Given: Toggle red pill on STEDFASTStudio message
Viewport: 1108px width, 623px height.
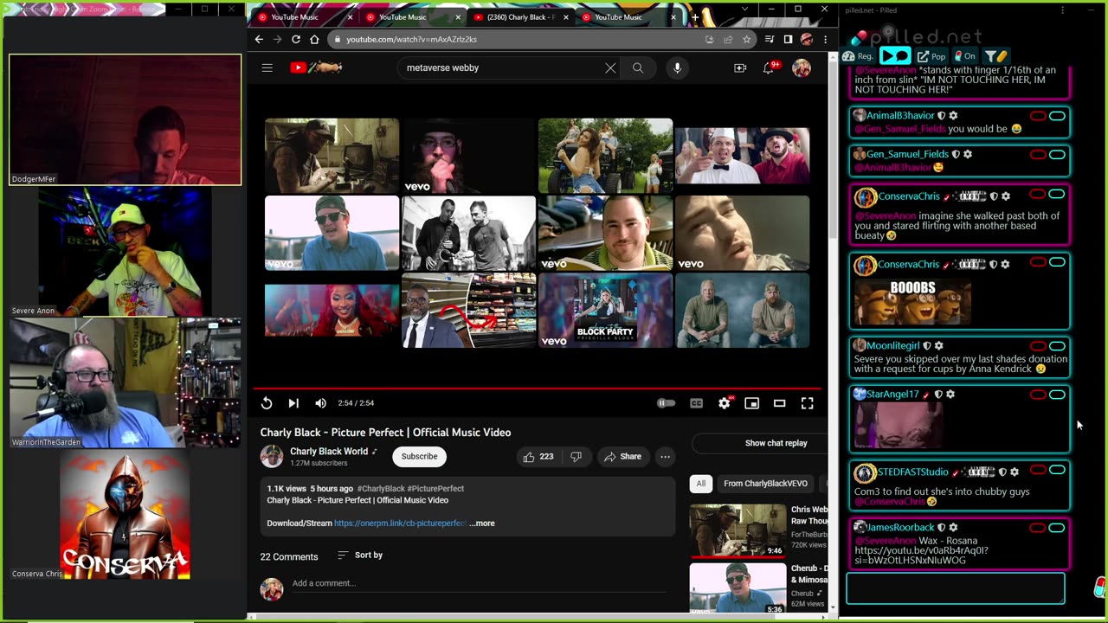Looking at the screenshot, I should click(x=1037, y=472).
